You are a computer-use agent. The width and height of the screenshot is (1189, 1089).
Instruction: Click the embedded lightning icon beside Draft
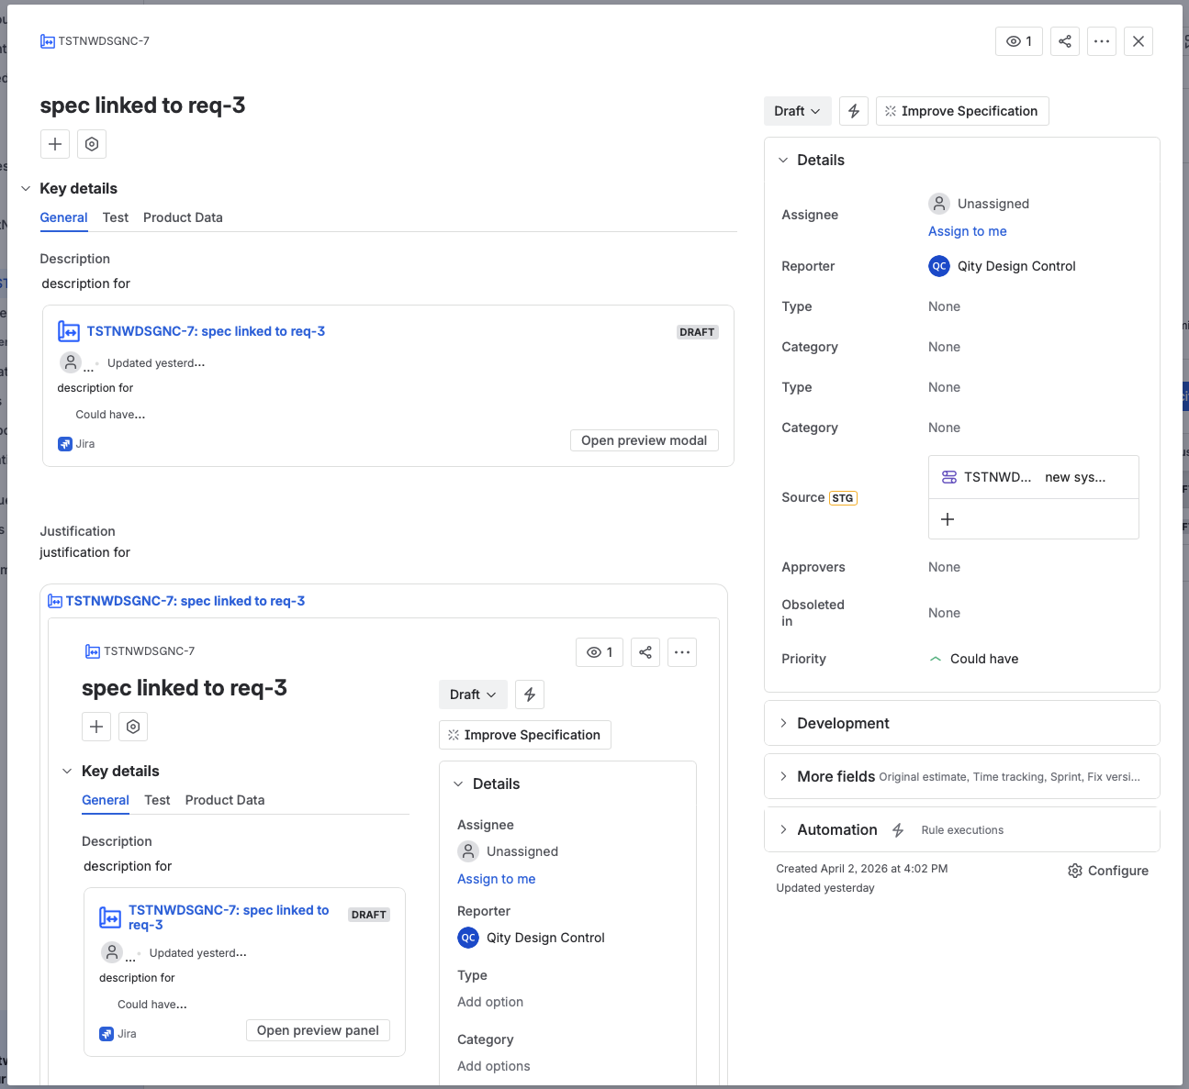click(530, 695)
